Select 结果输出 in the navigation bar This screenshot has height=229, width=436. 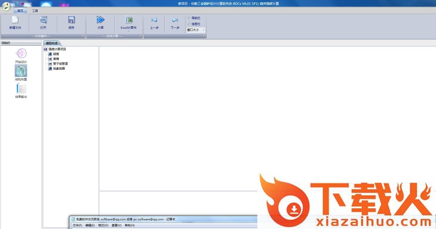tap(21, 91)
